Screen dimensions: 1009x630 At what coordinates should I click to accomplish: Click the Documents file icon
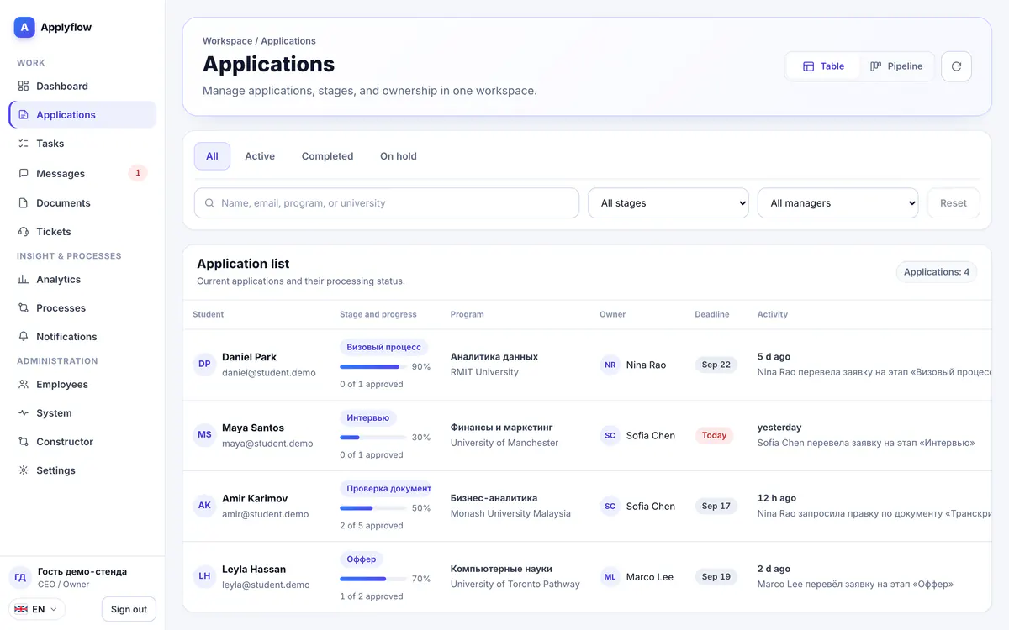click(x=24, y=202)
